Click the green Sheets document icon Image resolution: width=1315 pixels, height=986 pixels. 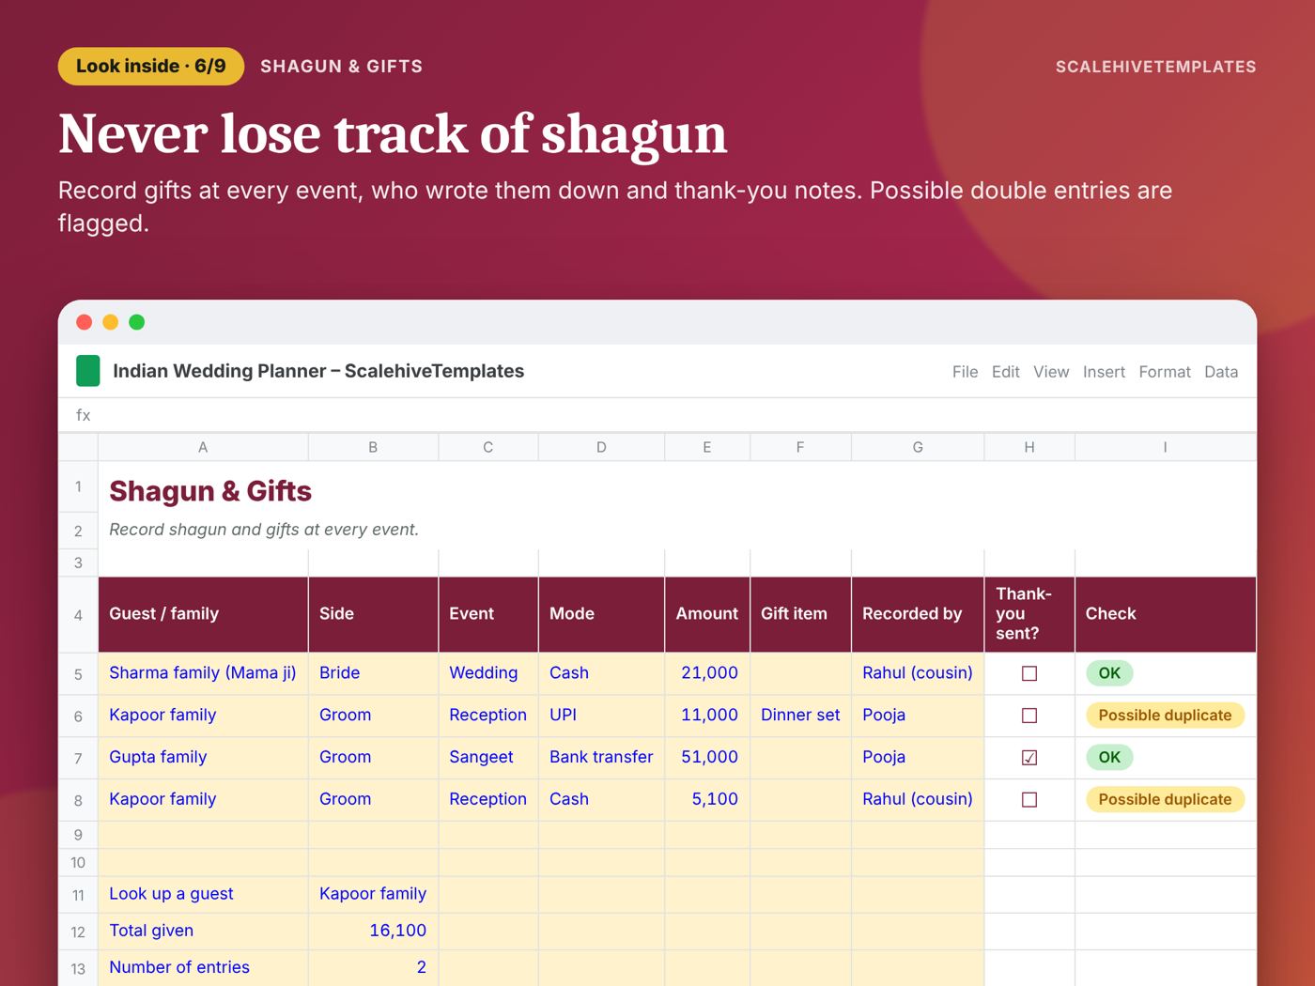[x=87, y=371]
